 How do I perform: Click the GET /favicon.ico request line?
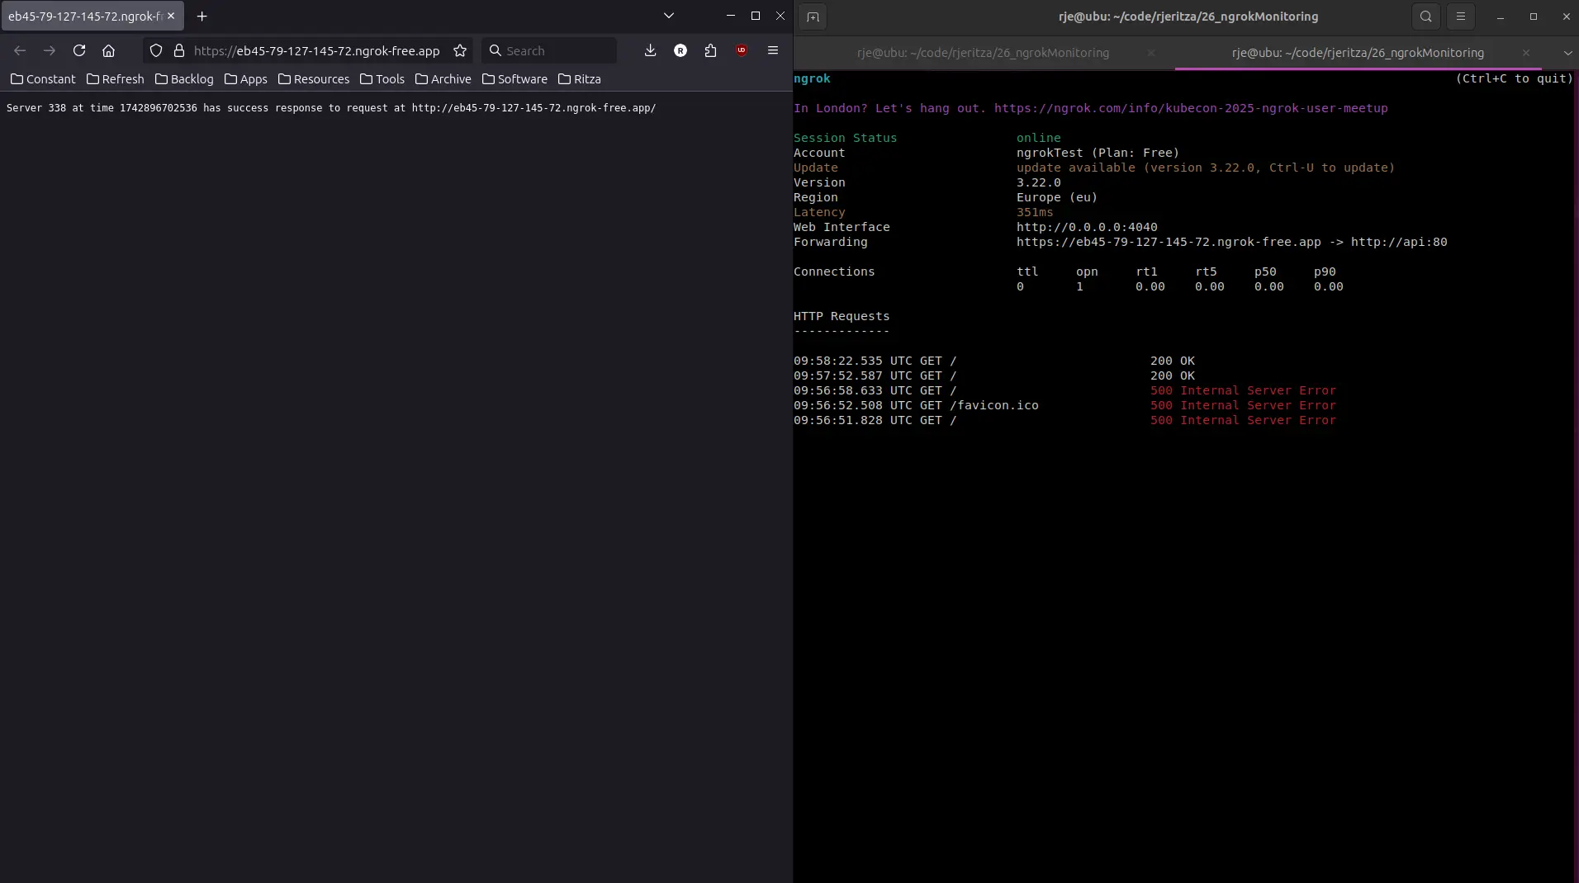(x=1065, y=405)
